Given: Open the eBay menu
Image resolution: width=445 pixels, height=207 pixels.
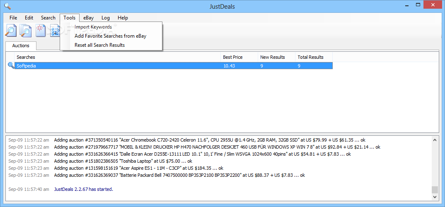Looking at the screenshot, I should point(89,17).
